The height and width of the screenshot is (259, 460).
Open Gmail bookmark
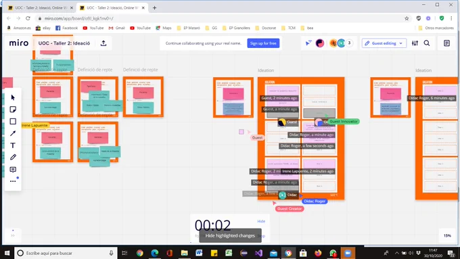117,28
